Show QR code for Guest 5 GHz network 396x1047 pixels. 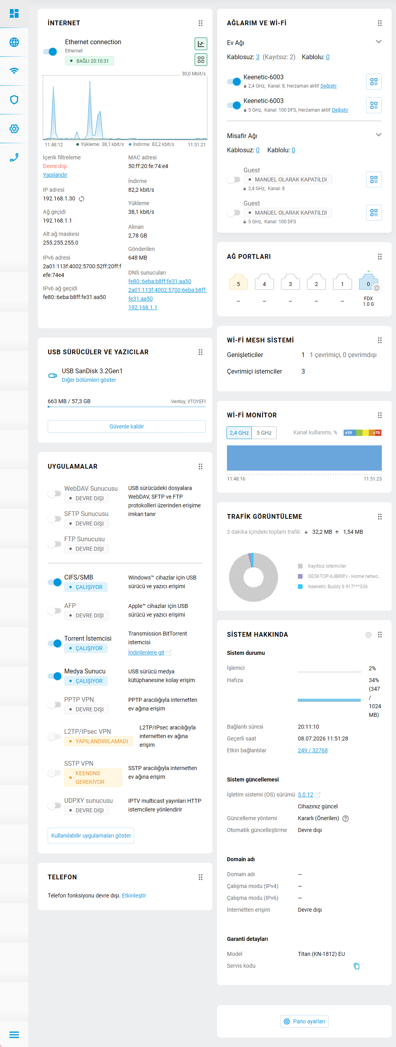[x=374, y=213]
